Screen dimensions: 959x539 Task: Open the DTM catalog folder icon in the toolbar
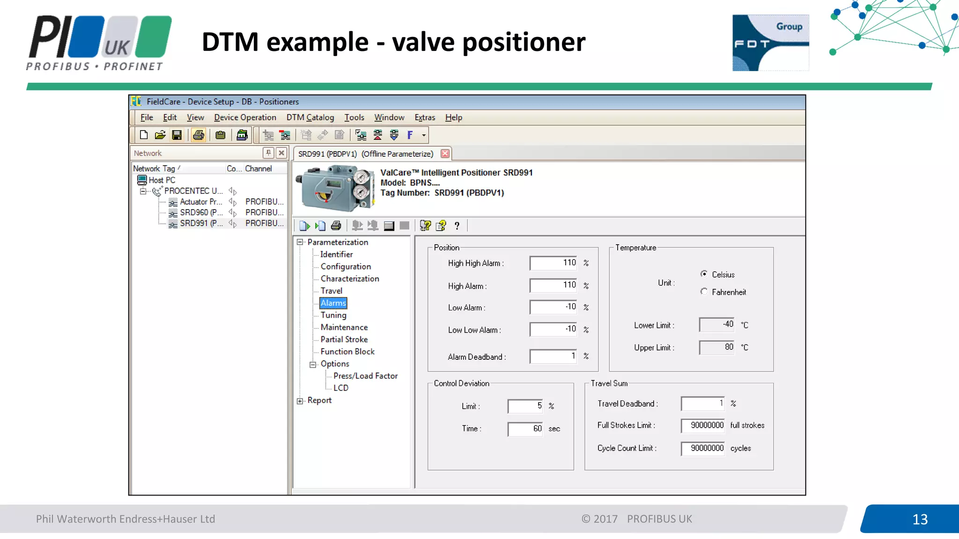(242, 135)
